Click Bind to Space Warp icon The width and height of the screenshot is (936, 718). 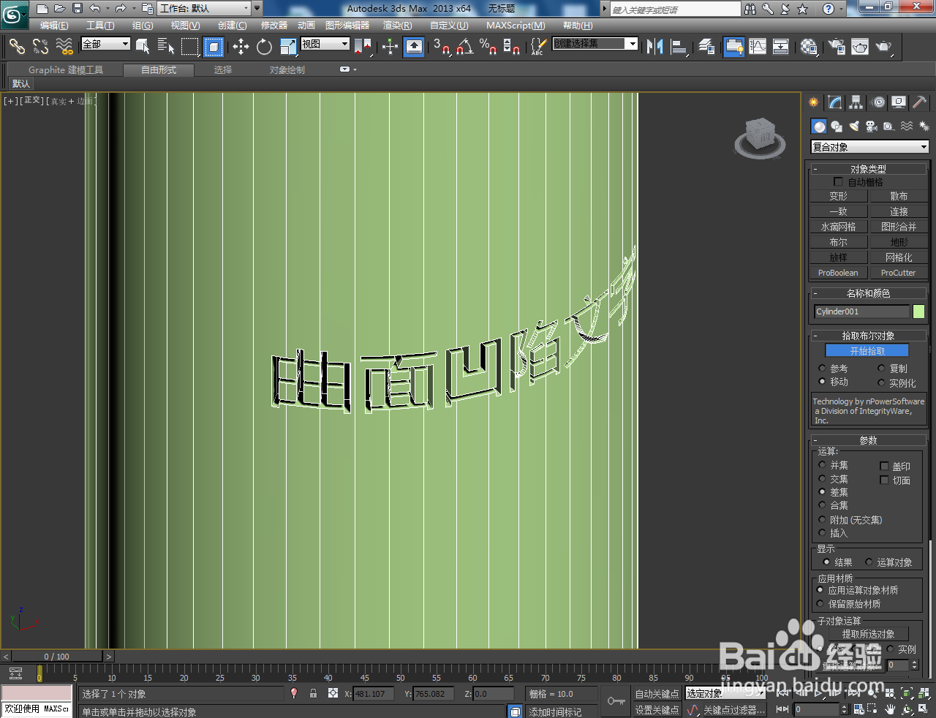(64, 47)
